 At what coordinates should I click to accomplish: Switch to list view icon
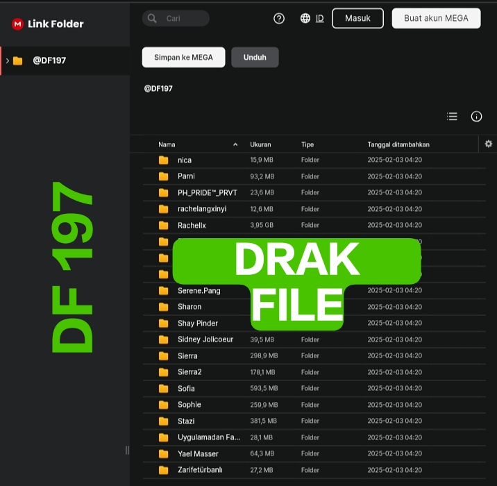point(452,117)
